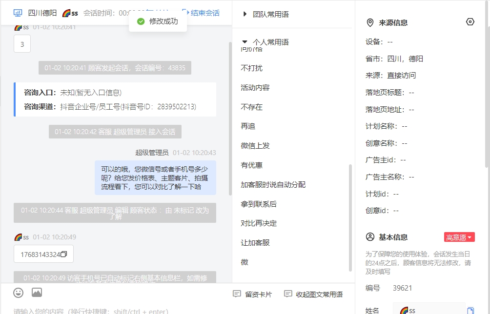Click the hexagon settings icon beside 来源信息
Screen dimensions: 490x314
pos(470,22)
